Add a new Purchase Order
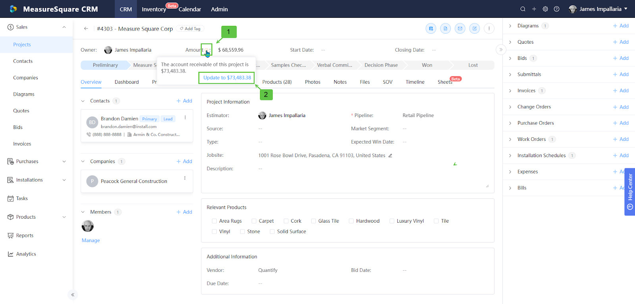 tap(621, 123)
